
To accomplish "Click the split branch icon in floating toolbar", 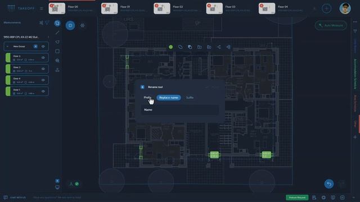I will 219,47.
